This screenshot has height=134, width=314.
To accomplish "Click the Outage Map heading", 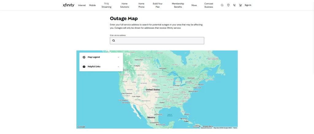I will pos(124,19).
